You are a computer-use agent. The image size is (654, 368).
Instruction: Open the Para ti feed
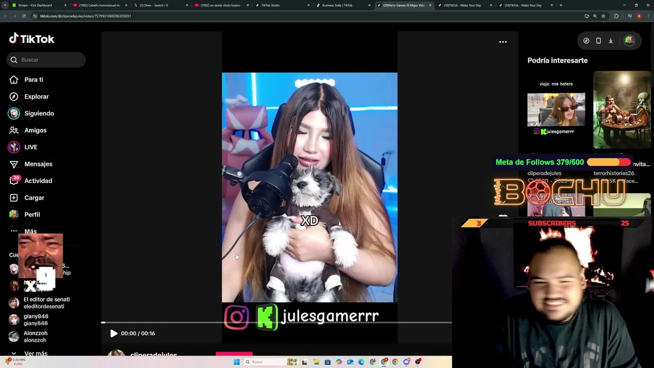pos(34,80)
